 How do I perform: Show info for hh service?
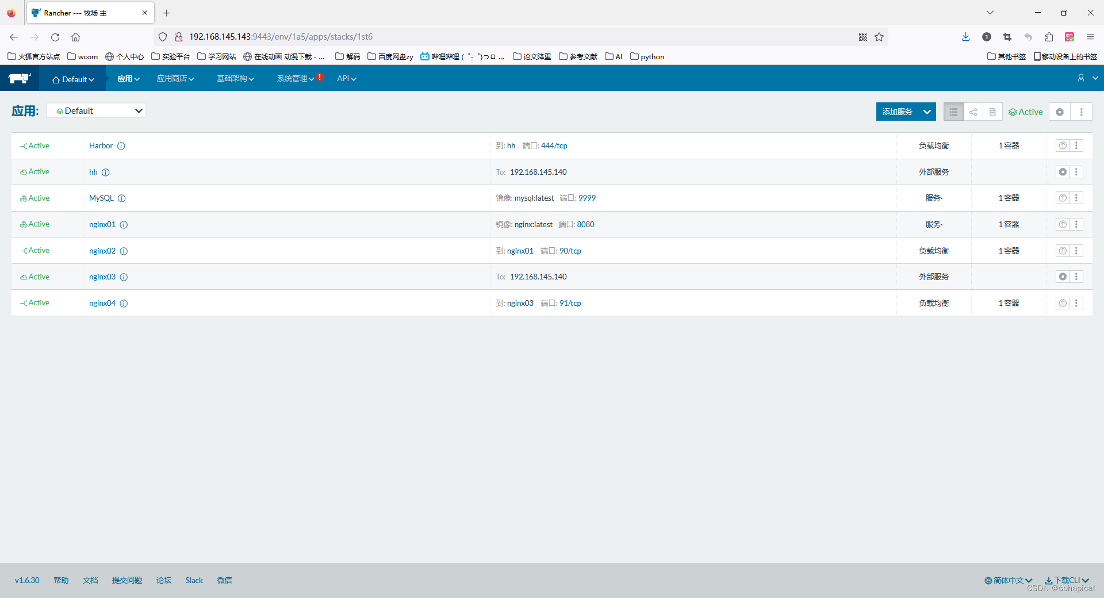(x=106, y=172)
